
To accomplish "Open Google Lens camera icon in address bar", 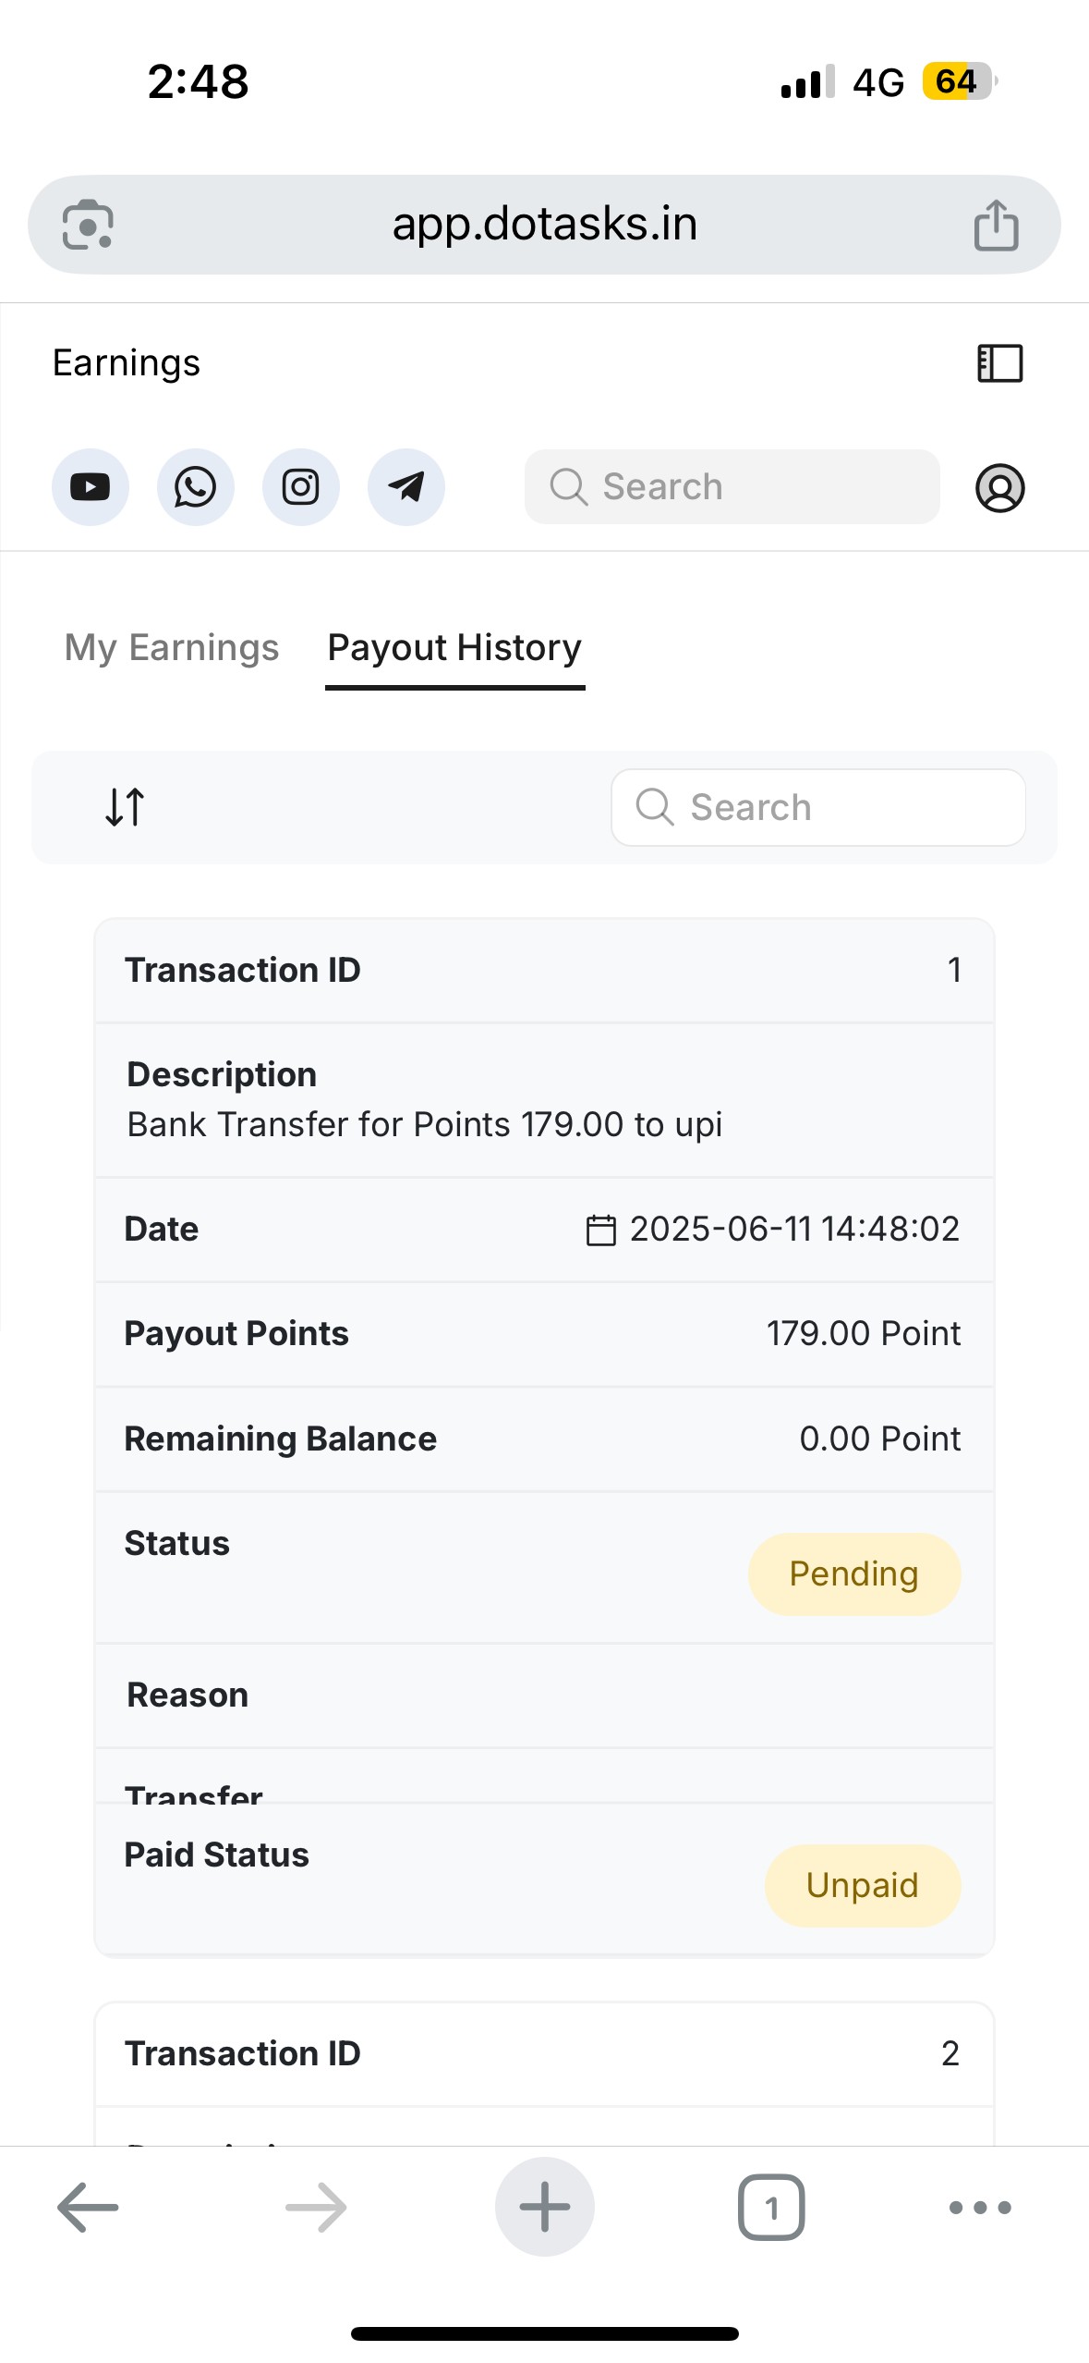I will pos(88,225).
